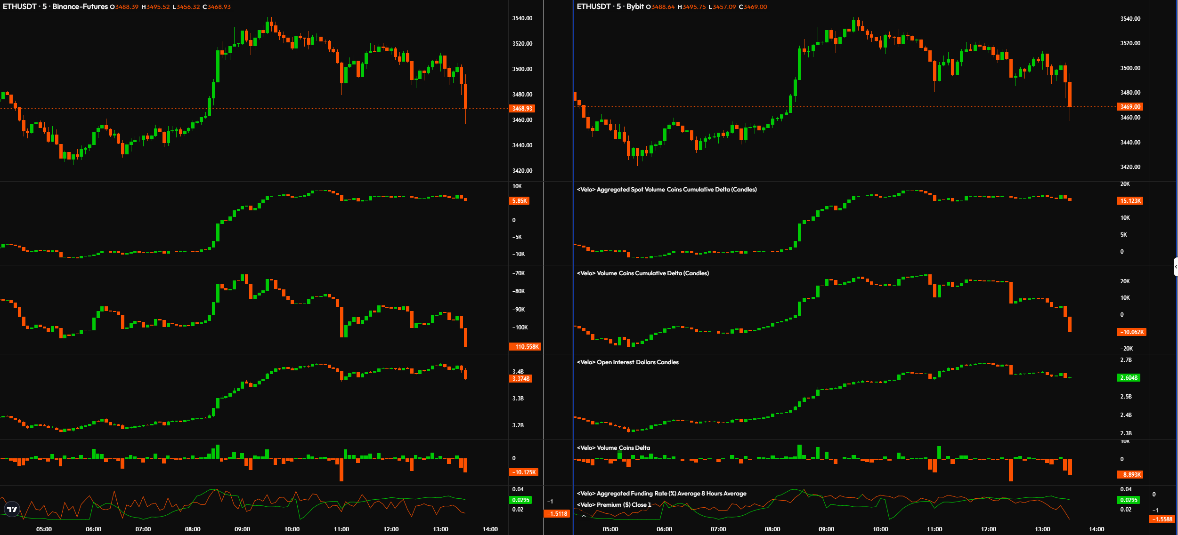Click the 3468.93 current price label
Screen dimensions: 1178x535
[522, 109]
